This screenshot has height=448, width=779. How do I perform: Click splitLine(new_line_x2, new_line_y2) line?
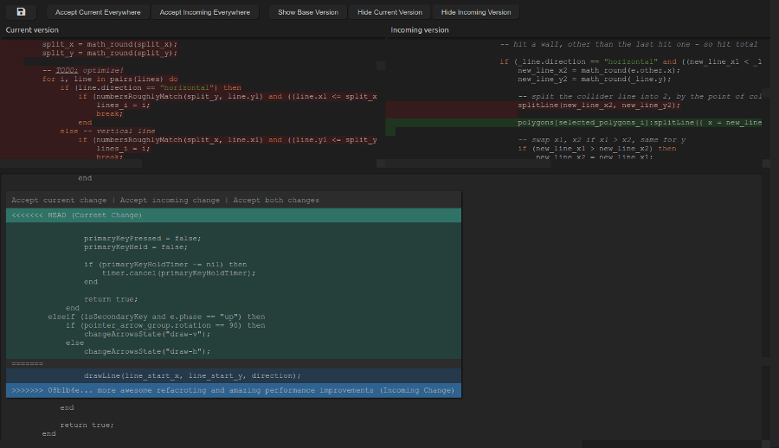click(x=599, y=106)
